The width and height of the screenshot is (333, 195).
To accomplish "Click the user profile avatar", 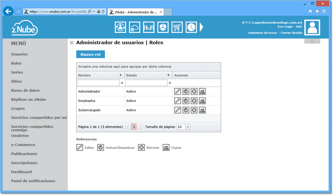I will click(312, 28).
